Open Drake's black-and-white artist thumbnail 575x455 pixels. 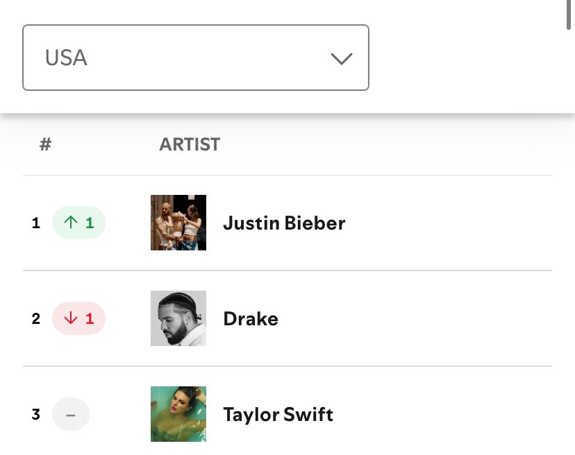tap(178, 318)
